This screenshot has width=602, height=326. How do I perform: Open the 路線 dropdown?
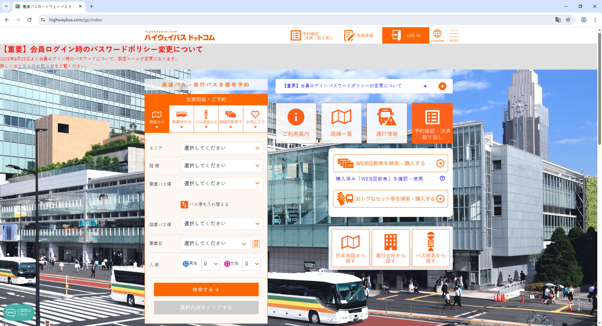click(x=222, y=166)
